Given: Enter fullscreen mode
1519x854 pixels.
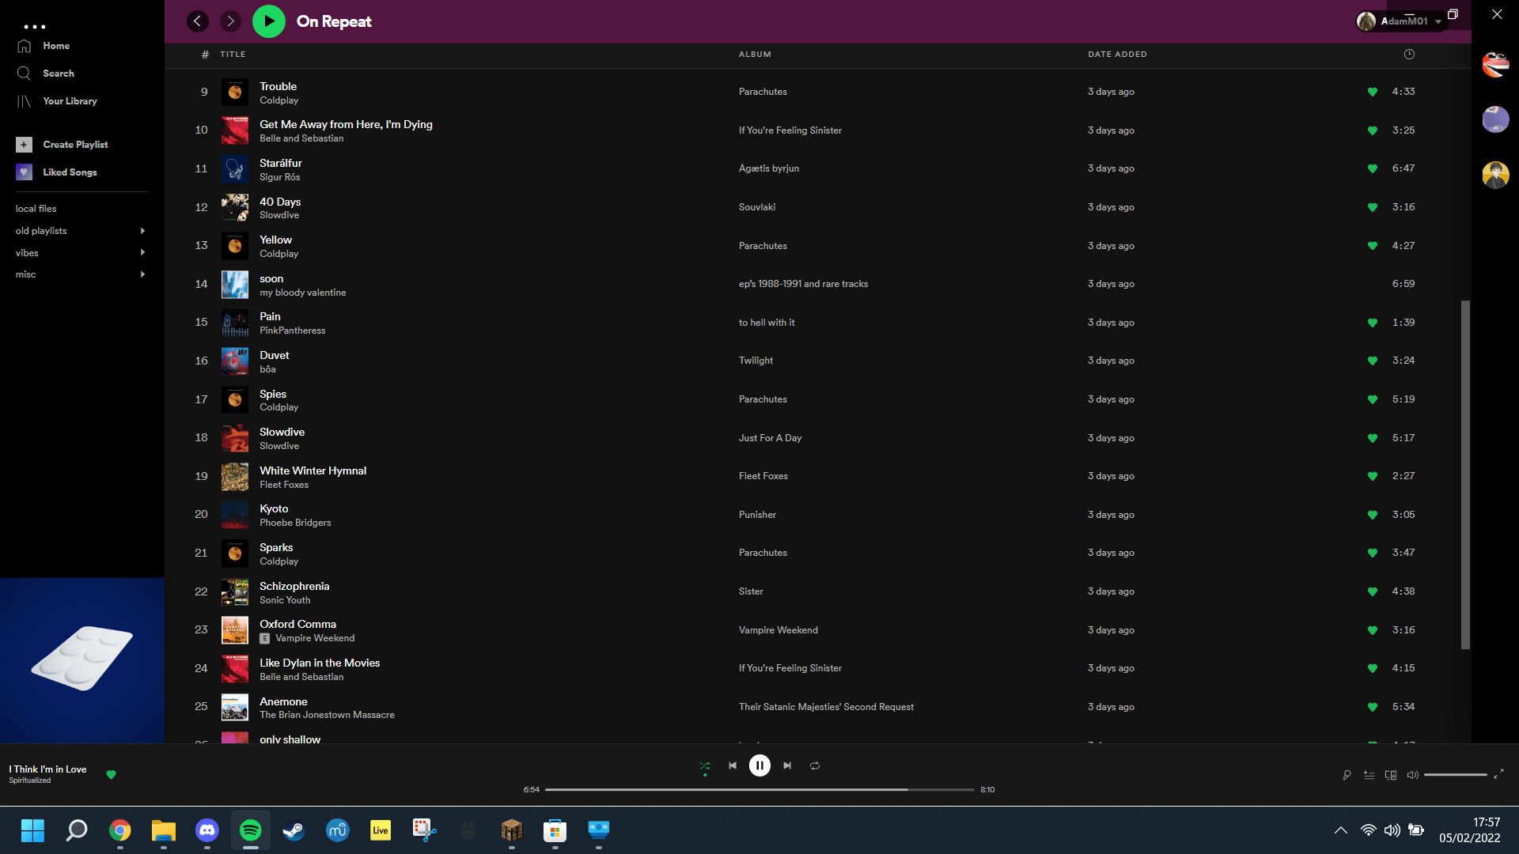Looking at the screenshot, I should point(1501,775).
